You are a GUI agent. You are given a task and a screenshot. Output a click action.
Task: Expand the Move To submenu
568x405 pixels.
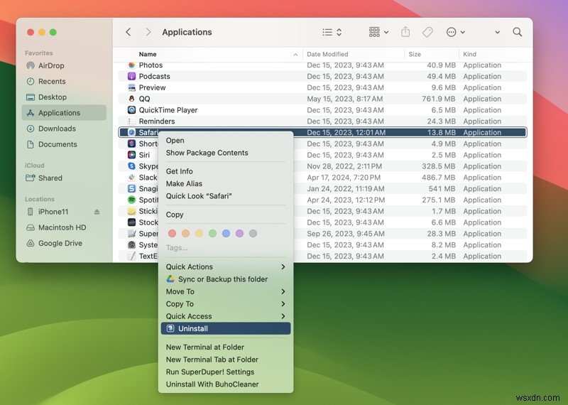[x=226, y=291]
